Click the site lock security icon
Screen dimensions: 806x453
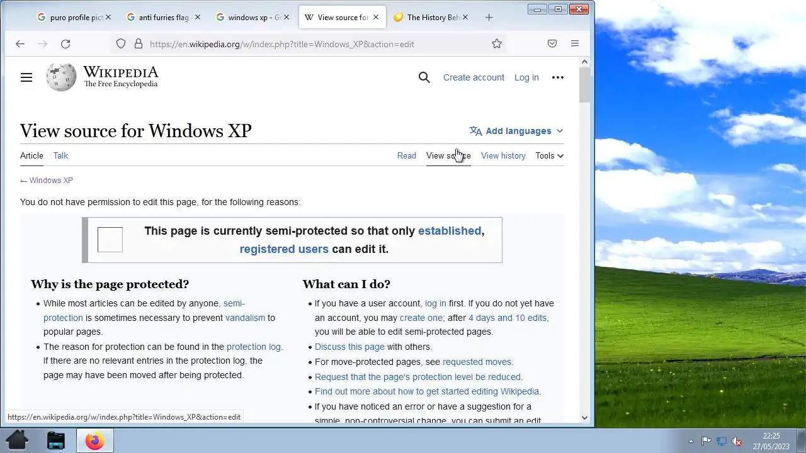pos(138,43)
